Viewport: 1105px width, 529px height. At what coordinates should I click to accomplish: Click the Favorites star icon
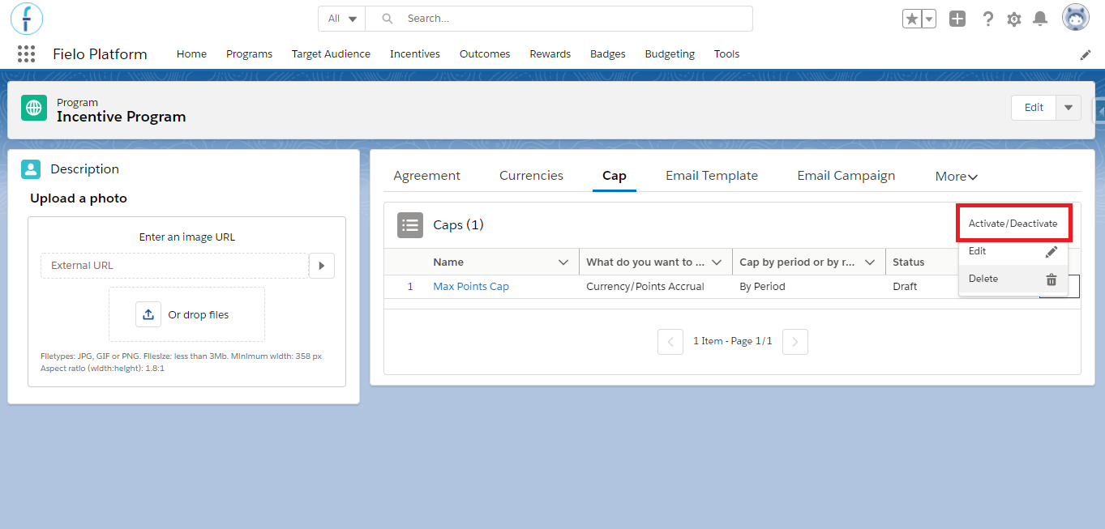(912, 19)
